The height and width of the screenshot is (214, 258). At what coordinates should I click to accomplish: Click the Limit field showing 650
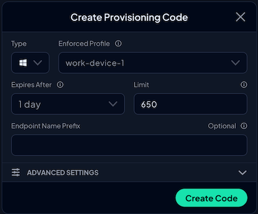point(190,104)
